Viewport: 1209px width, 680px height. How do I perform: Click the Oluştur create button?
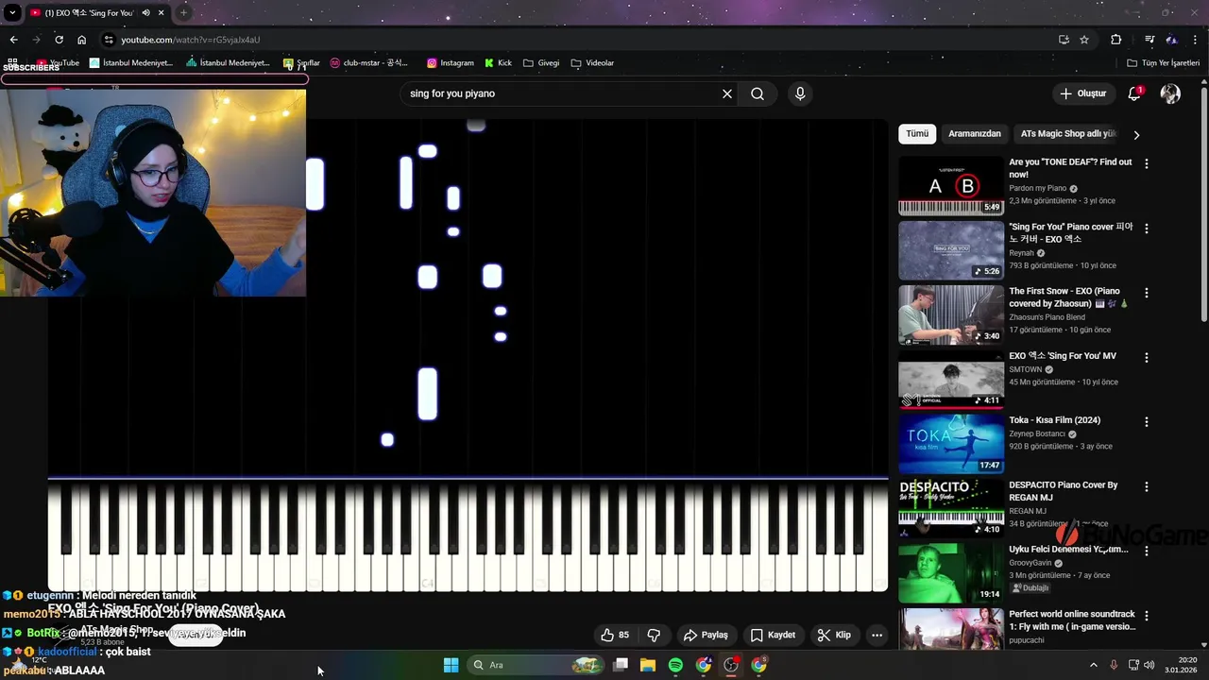click(x=1082, y=93)
